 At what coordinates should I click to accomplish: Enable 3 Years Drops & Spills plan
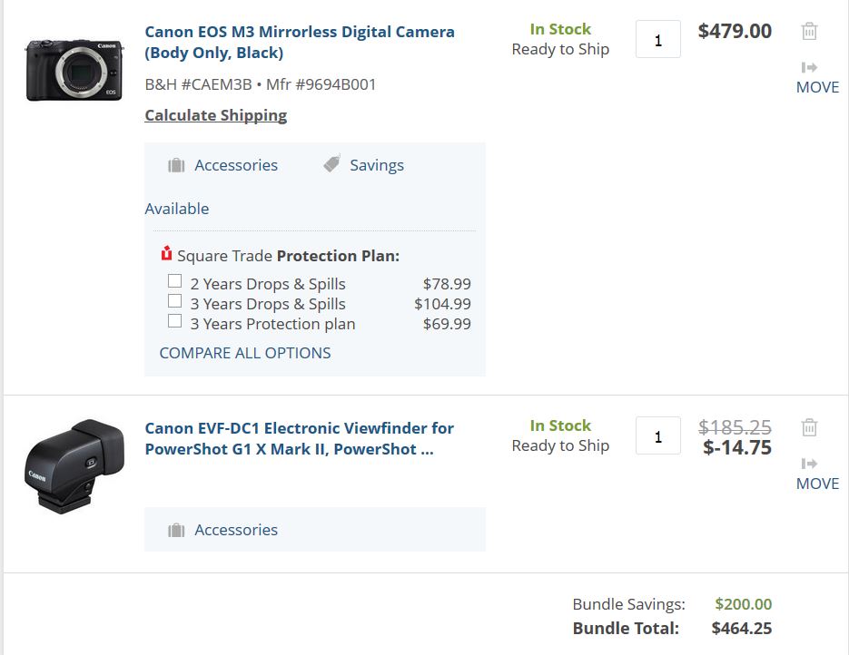coord(174,301)
